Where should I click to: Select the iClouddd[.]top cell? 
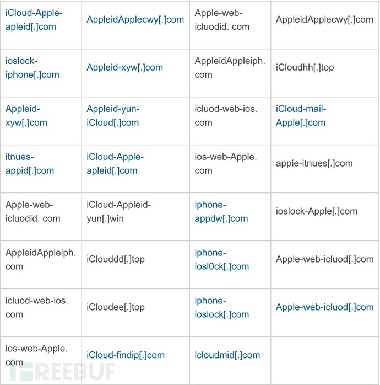(x=116, y=259)
